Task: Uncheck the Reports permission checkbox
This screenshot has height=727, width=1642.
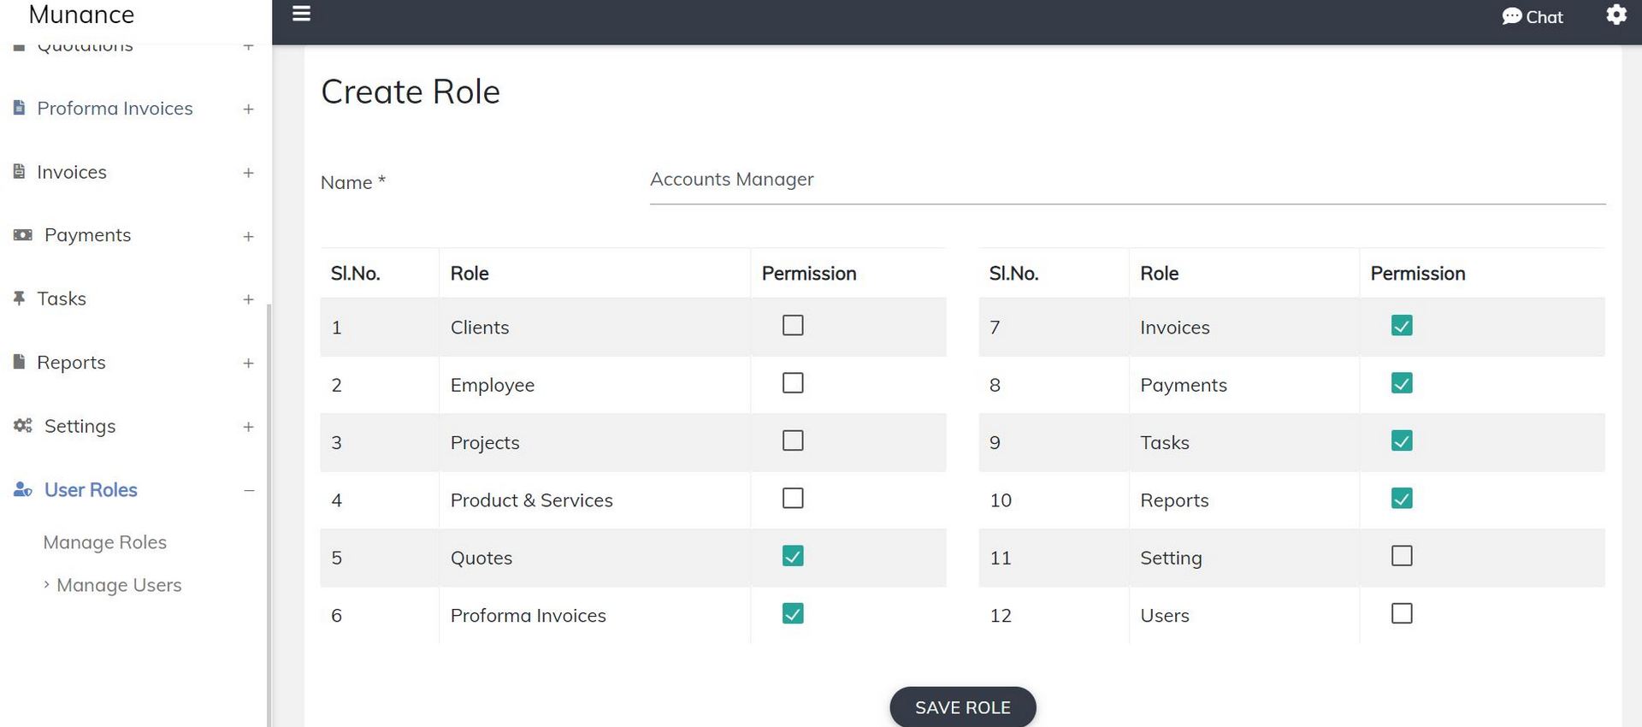Action: click(1402, 498)
